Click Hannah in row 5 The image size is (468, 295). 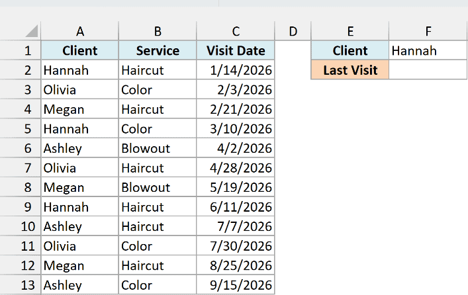tap(79, 128)
